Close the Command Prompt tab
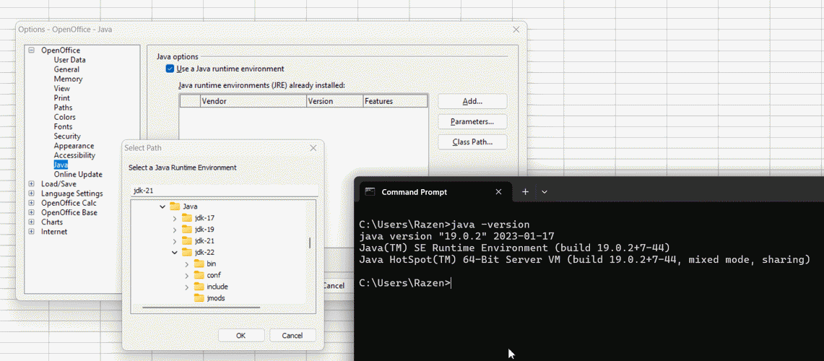Image resolution: width=824 pixels, height=361 pixels. [499, 192]
